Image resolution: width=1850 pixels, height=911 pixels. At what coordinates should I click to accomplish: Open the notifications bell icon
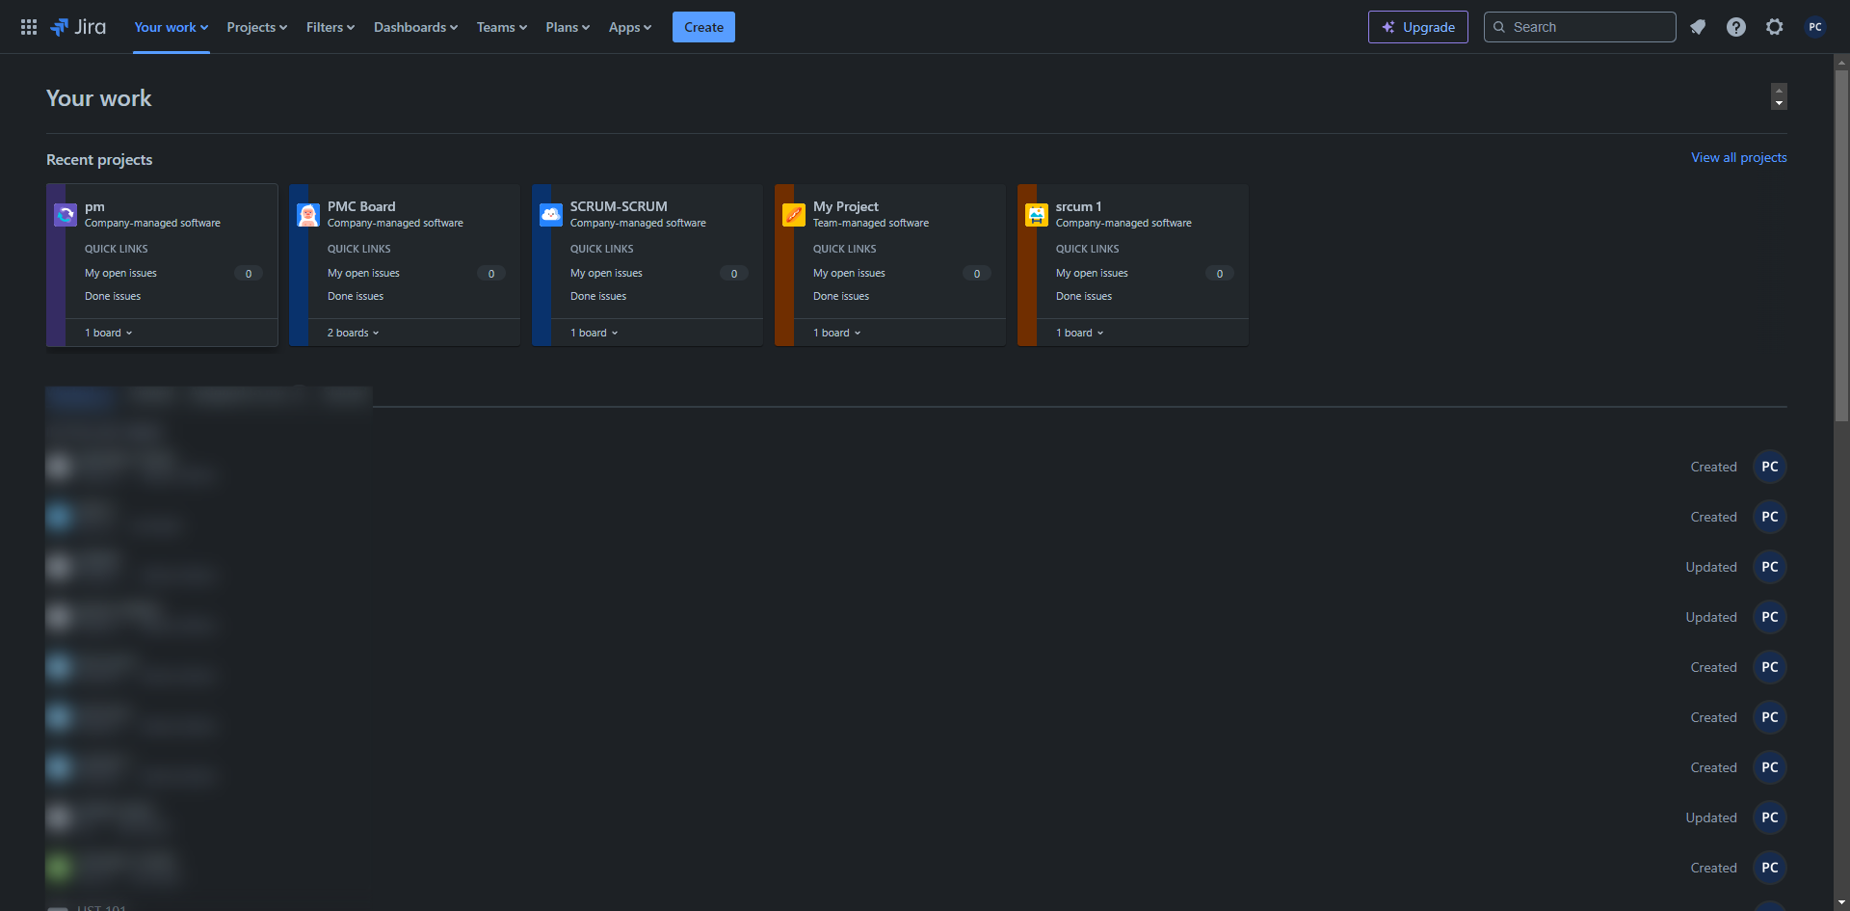point(1698,27)
